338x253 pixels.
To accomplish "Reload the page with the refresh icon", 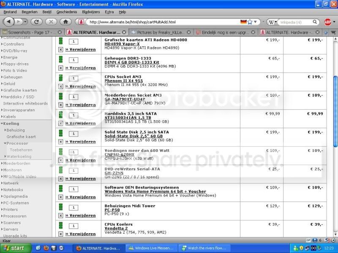I will 36,22.
